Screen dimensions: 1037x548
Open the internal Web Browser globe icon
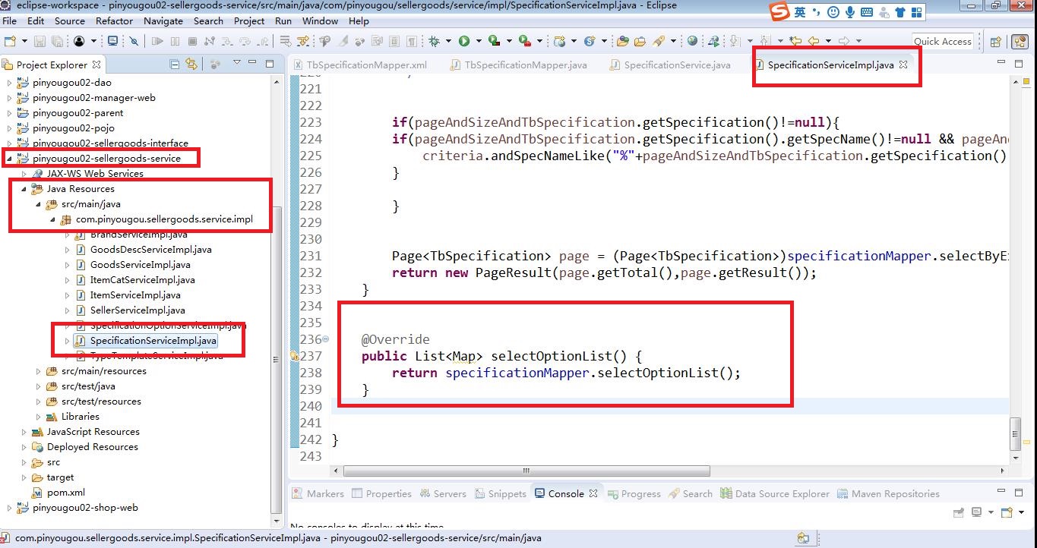pyautogui.click(x=692, y=41)
